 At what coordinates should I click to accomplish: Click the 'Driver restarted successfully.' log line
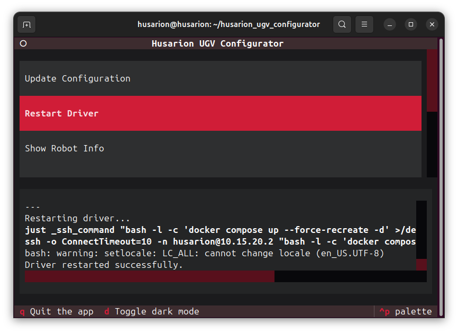(x=104, y=265)
